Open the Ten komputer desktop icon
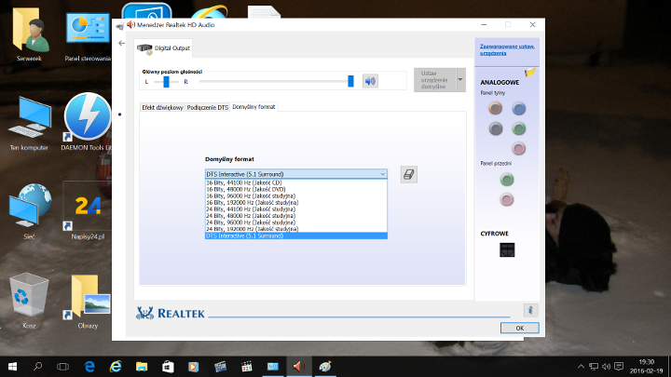This screenshot has width=671, height=377. click(29, 124)
